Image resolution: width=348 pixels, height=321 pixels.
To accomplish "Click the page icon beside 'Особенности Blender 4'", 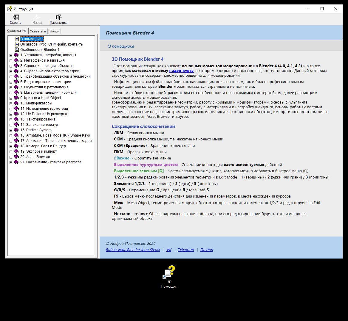I will coord(17,50).
